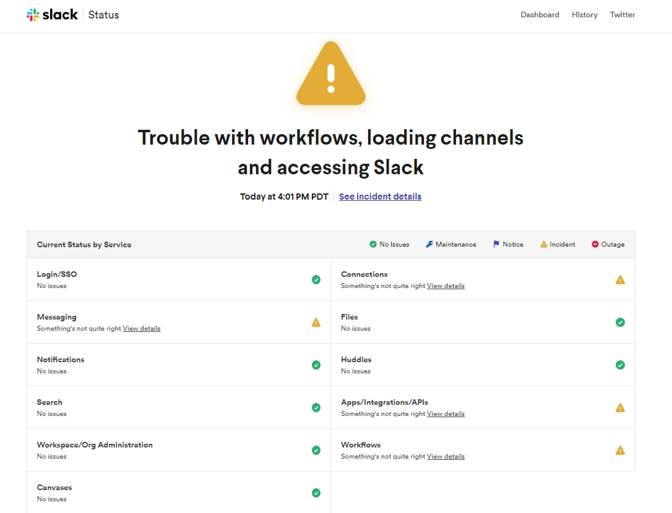Select the Incident legend triangle icon
The image size is (672, 513).
[x=543, y=244]
